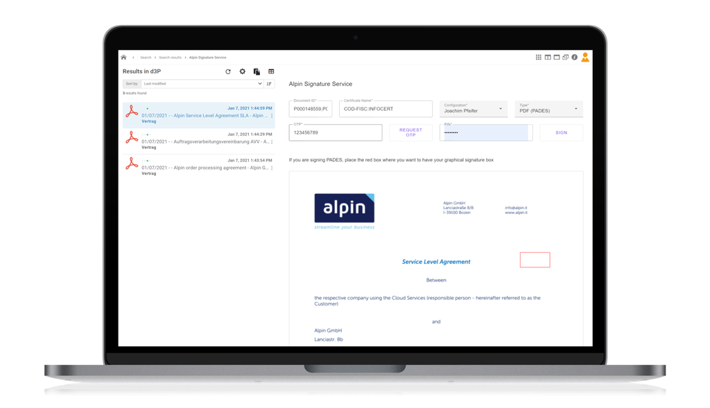Select Alpin order processing agreement result
Viewport: 710px width, 408px height.
pyautogui.click(x=199, y=167)
